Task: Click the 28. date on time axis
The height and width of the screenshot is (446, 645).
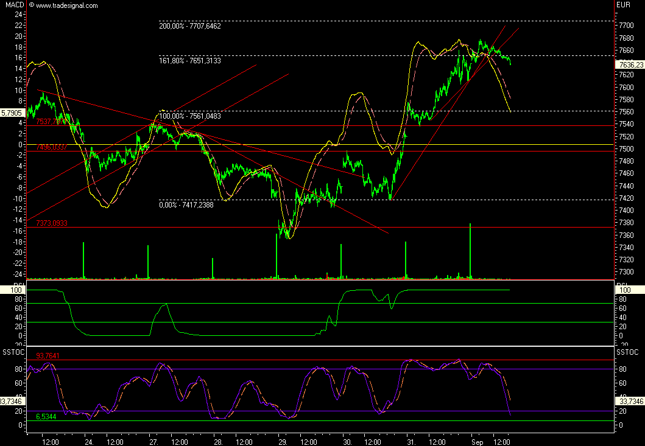Action: point(218,442)
